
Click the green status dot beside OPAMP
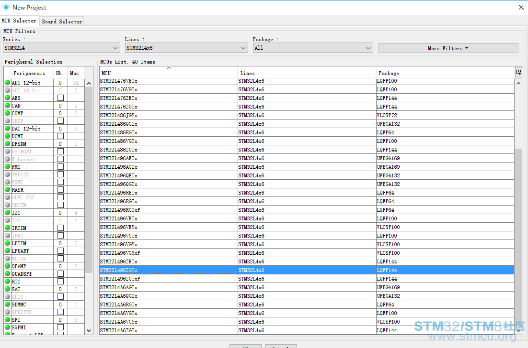[x=7, y=266]
